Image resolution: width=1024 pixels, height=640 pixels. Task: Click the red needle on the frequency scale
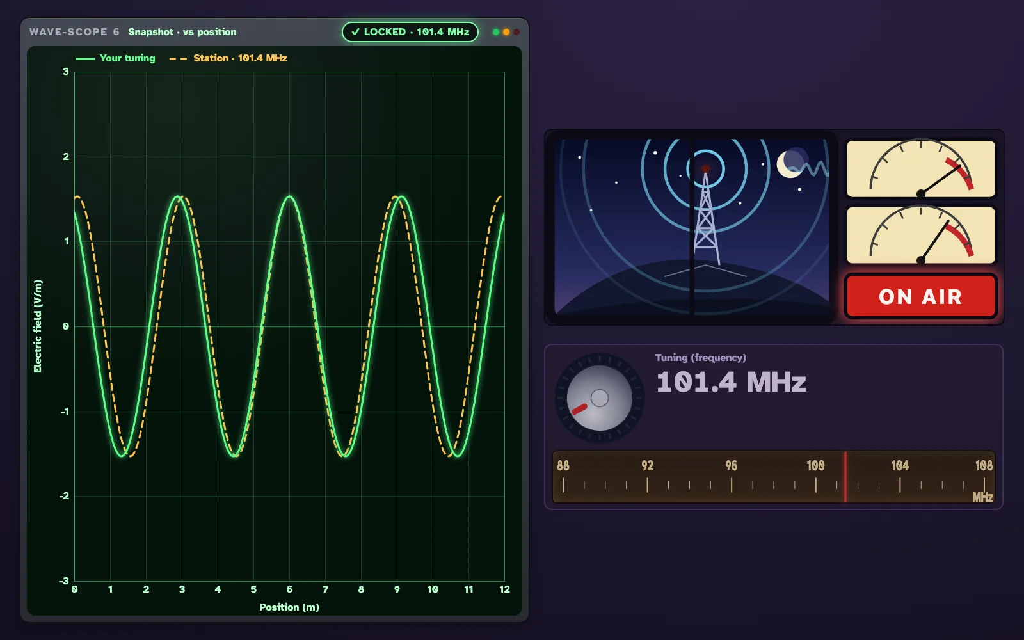coord(845,477)
